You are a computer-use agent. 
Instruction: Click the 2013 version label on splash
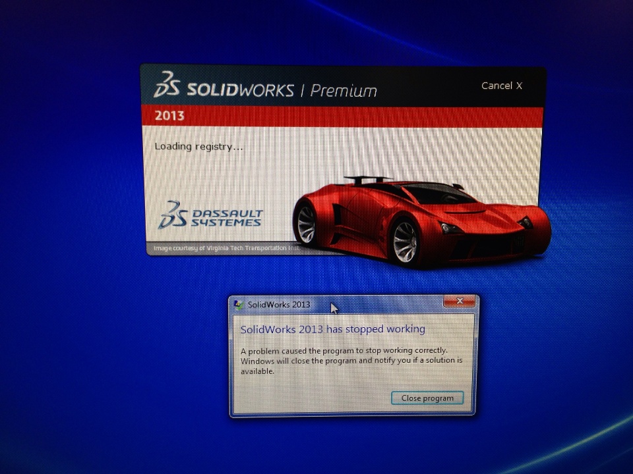click(x=169, y=116)
